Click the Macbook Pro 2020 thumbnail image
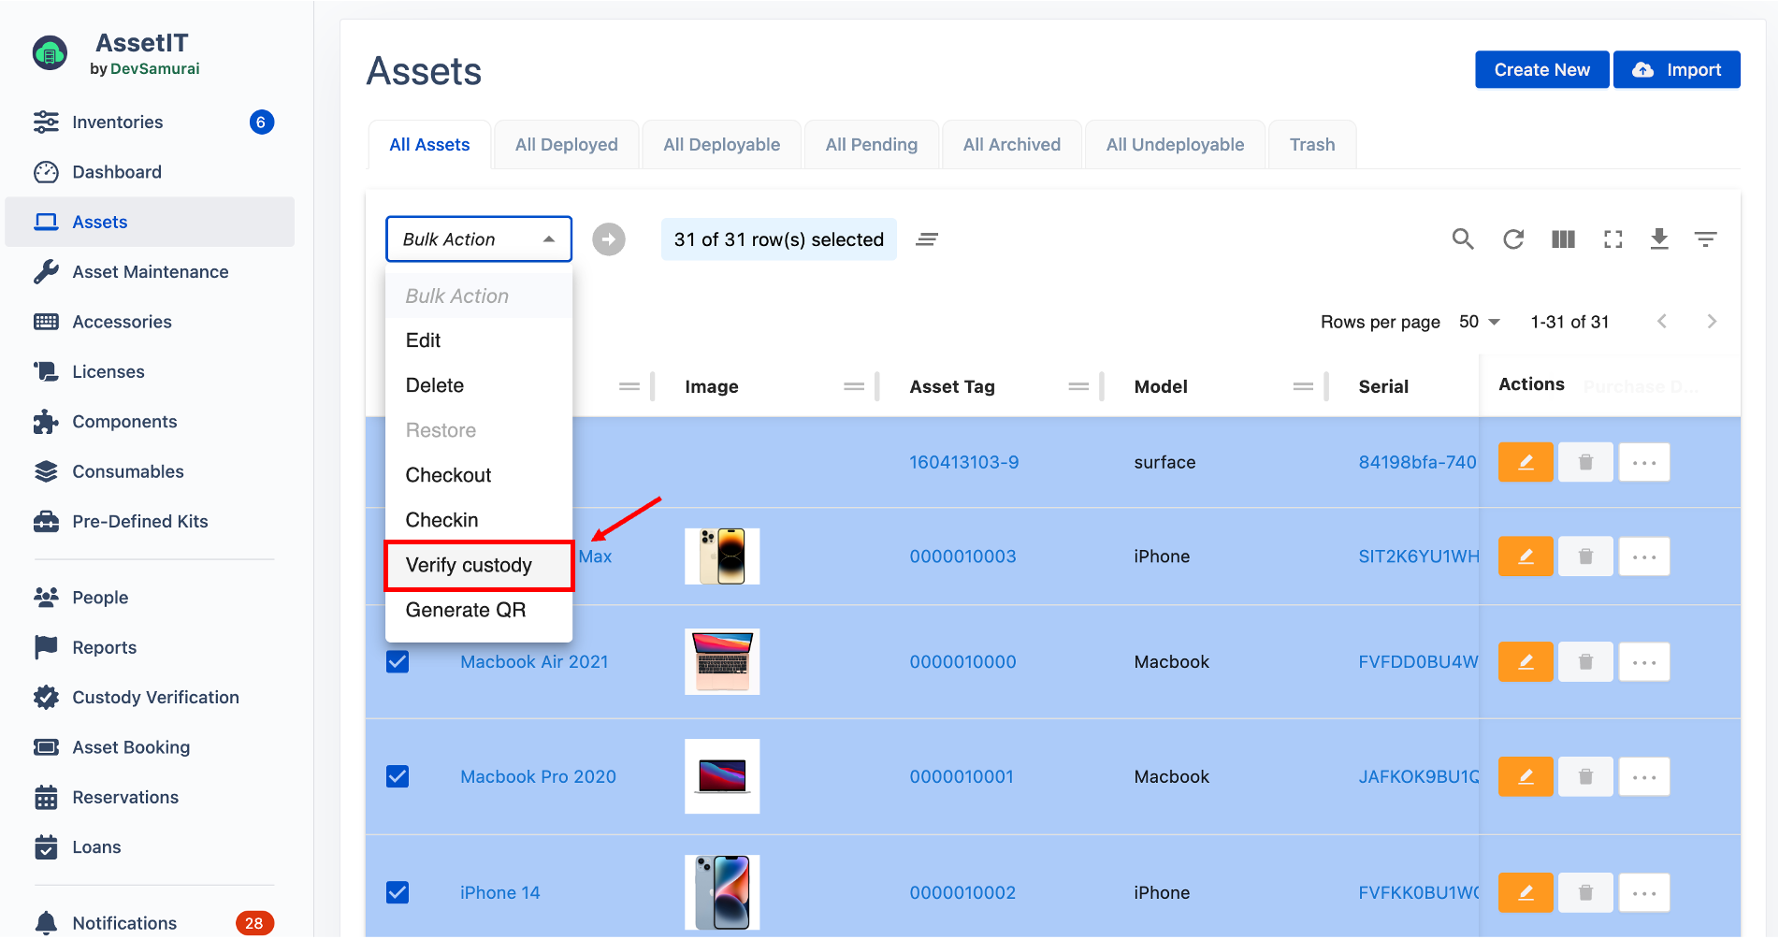Image resolution: width=1779 pixels, height=939 pixels. (722, 776)
